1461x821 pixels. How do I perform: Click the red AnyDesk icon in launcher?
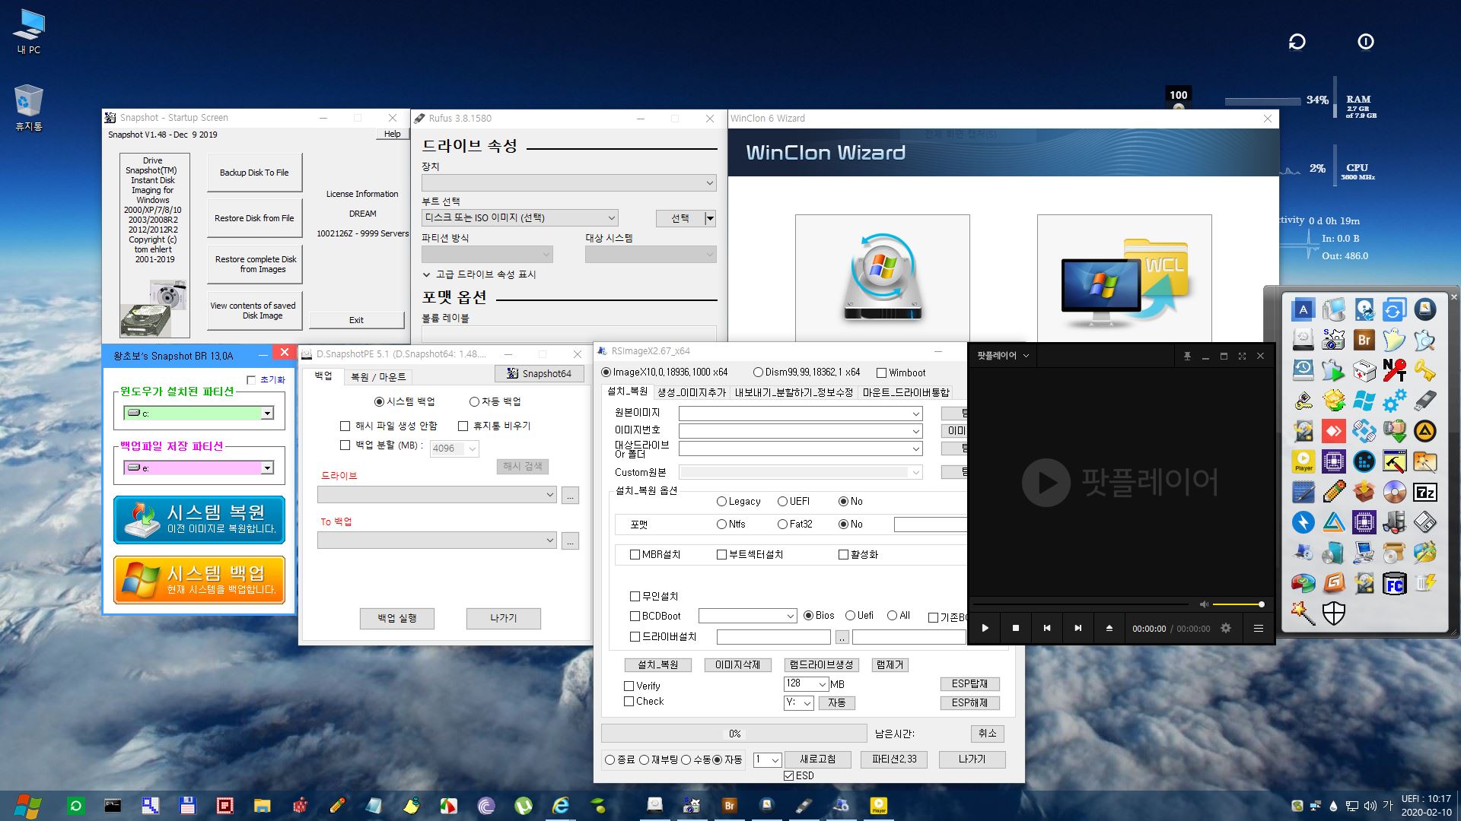(1333, 431)
